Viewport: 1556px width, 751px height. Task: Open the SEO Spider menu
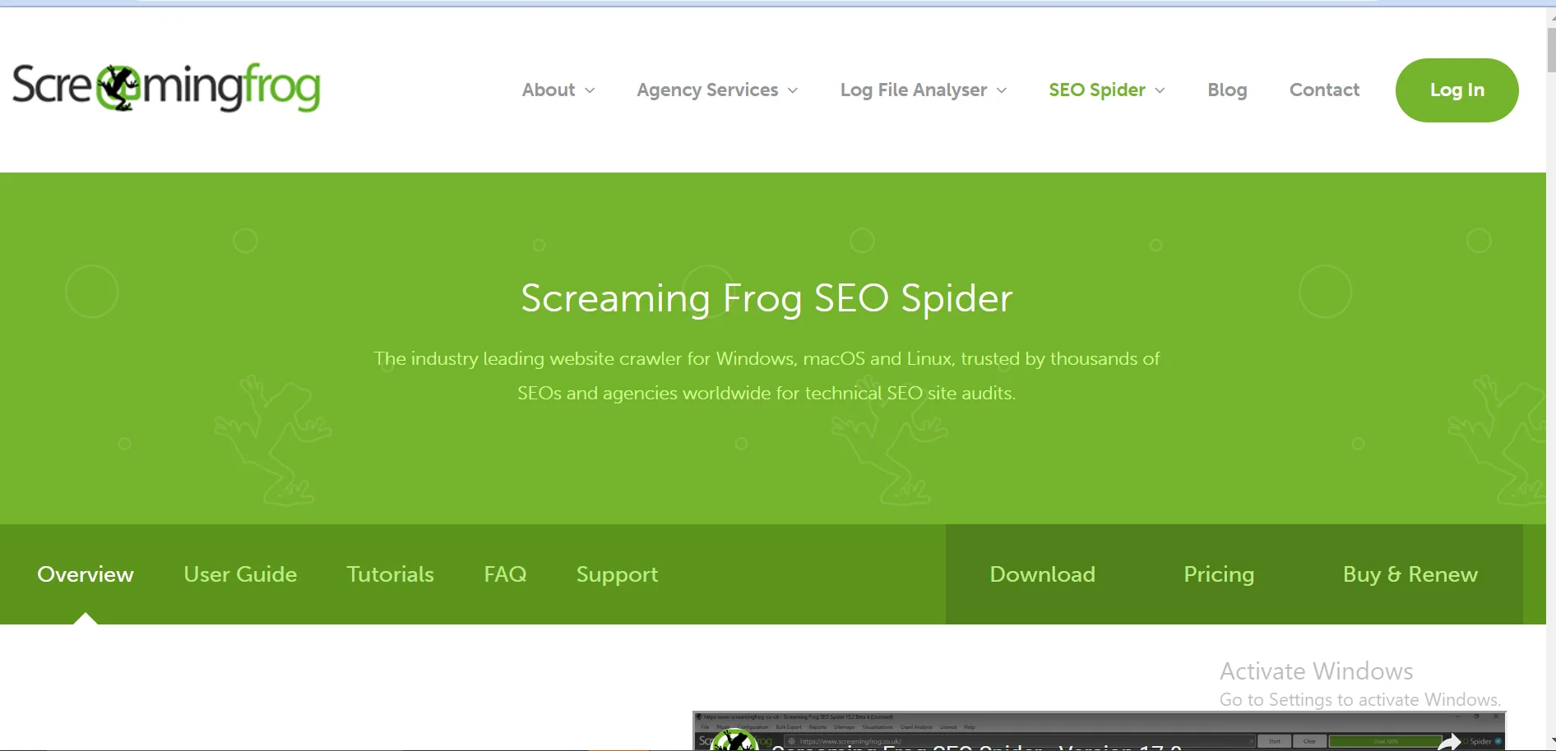1097,90
